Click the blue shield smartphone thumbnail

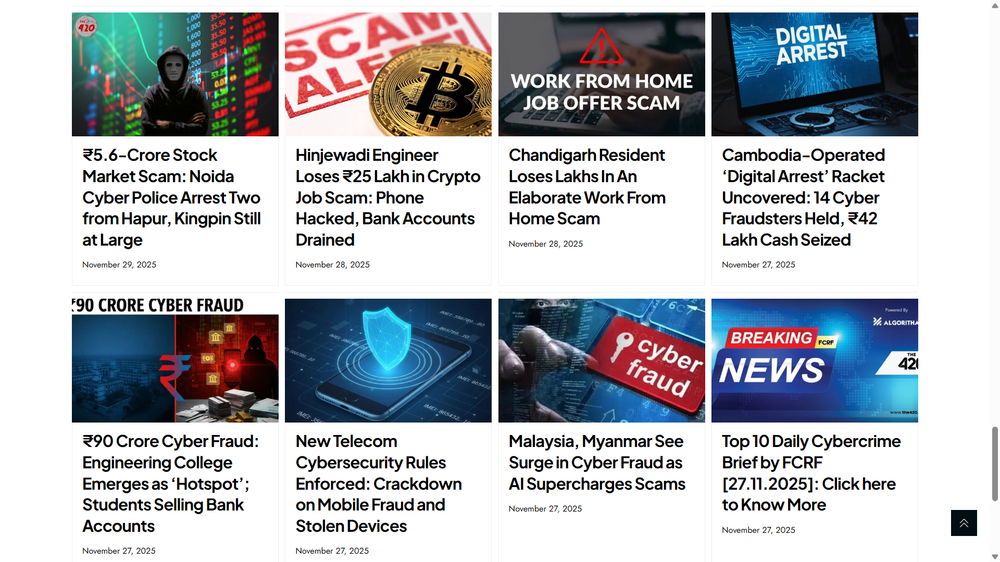click(x=388, y=361)
